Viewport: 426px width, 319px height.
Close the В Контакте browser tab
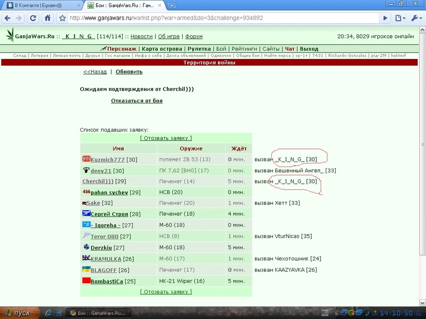click(x=79, y=5)
